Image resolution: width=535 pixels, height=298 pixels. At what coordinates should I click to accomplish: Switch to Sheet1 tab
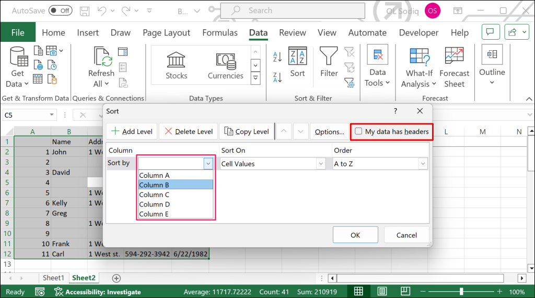click(x=53, y=278)
